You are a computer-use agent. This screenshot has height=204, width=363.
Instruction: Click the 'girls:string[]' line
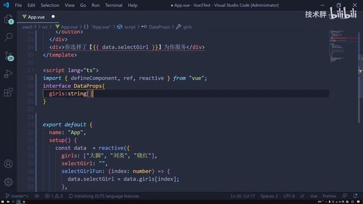(70, 93)
